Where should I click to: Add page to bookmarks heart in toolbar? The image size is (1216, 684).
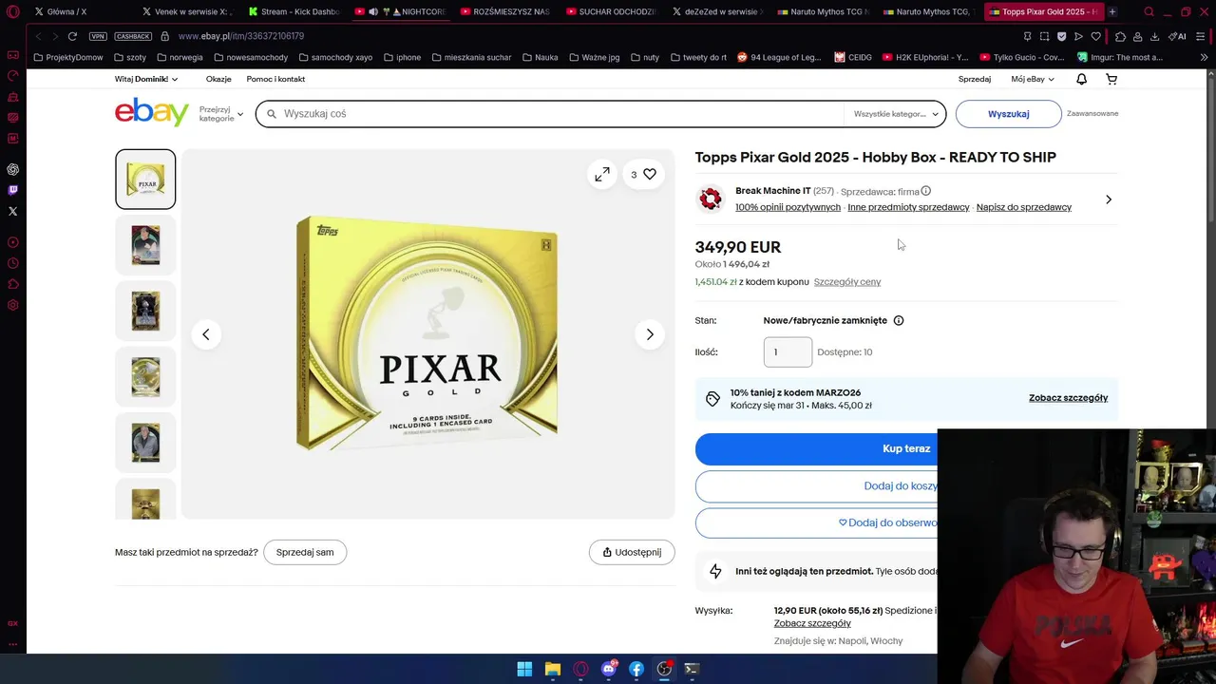pos(1095,36)
